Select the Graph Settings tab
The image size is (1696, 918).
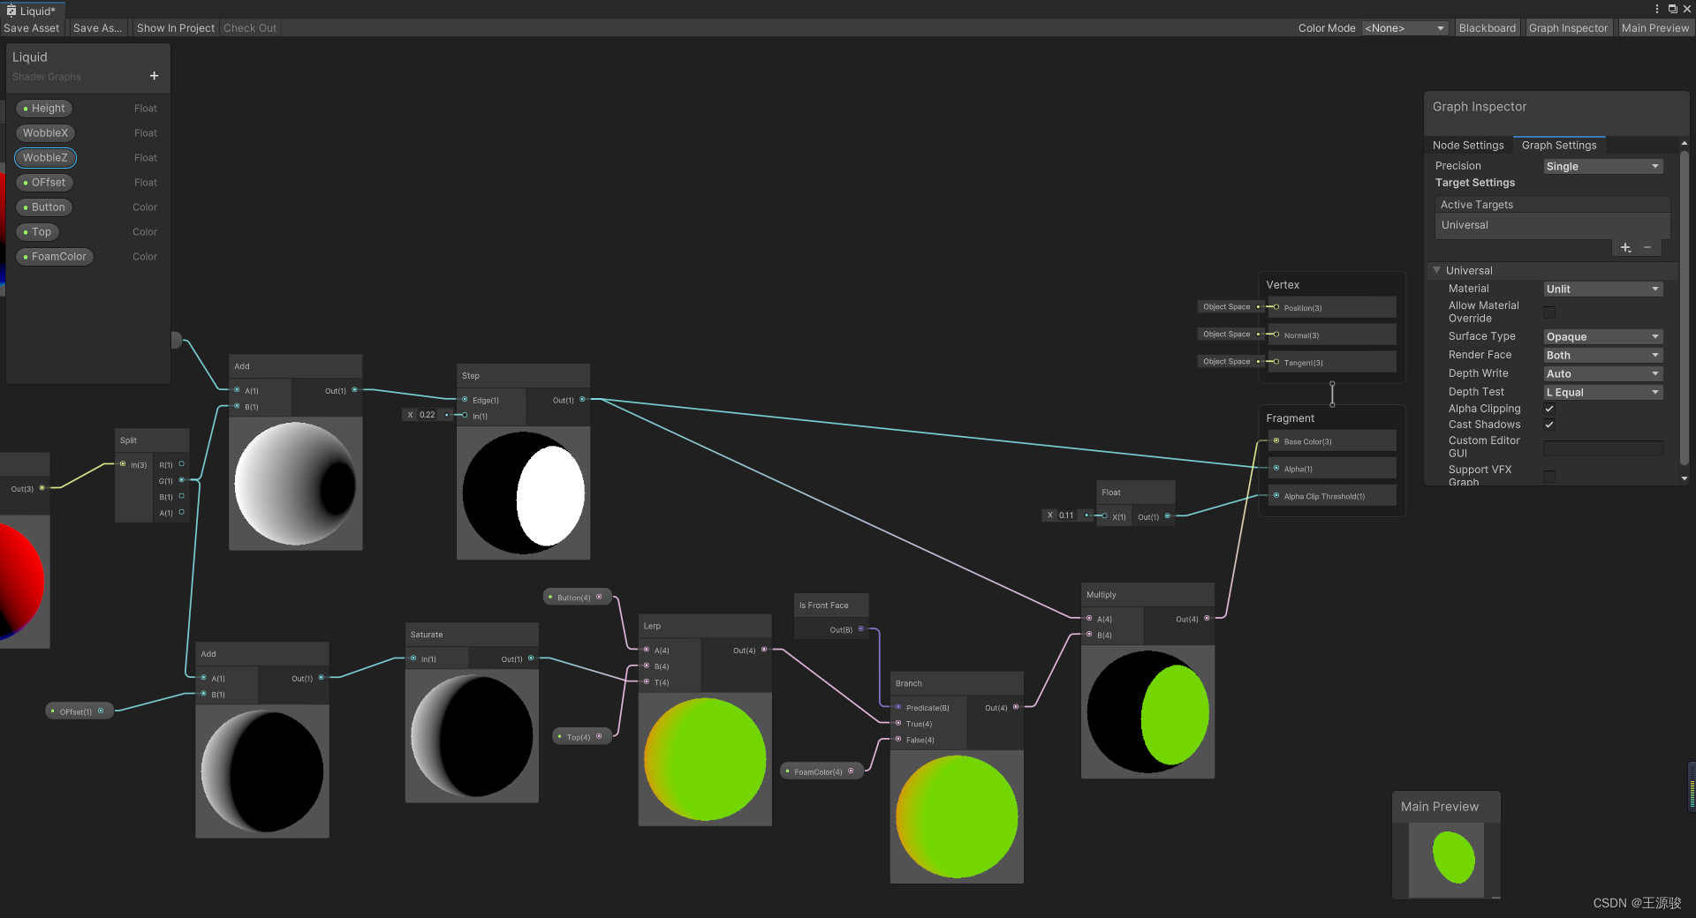coord(1558,146)
